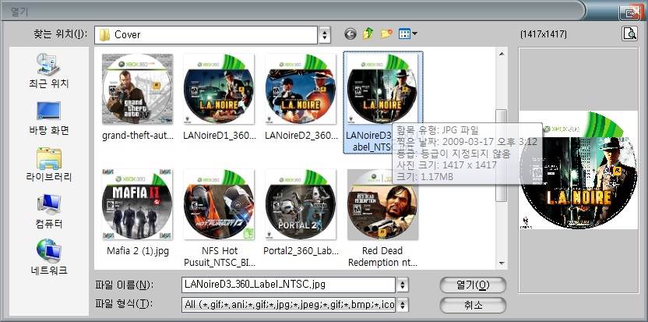This screenshot has width=648, height=322.
Task: Go back to the previous folder
Action: click(350, 34)
